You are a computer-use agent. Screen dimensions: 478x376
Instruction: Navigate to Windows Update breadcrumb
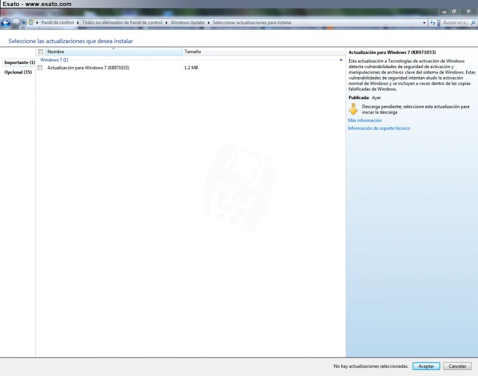click(188, 23)
